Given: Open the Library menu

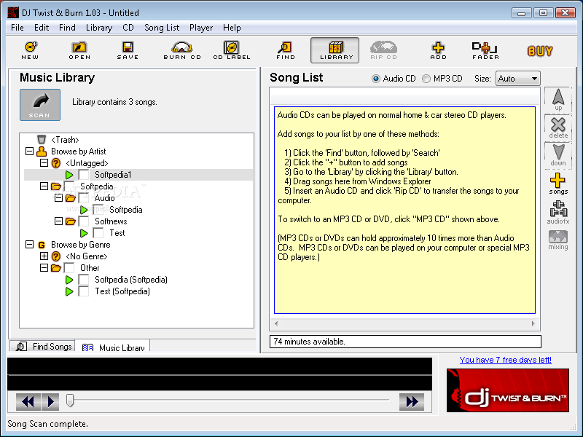Looking at the screenshot, I should [x=99, y=28].
